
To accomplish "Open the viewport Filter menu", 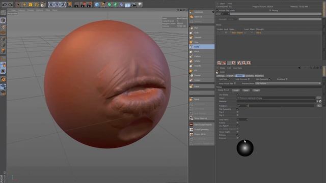I will pos(47,10).
